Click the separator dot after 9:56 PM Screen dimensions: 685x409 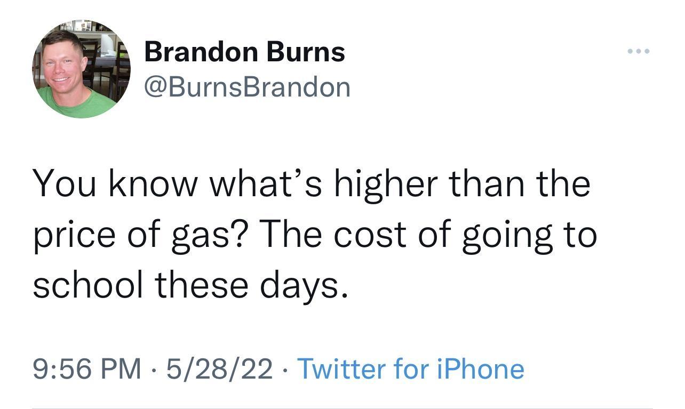[152, 368]
